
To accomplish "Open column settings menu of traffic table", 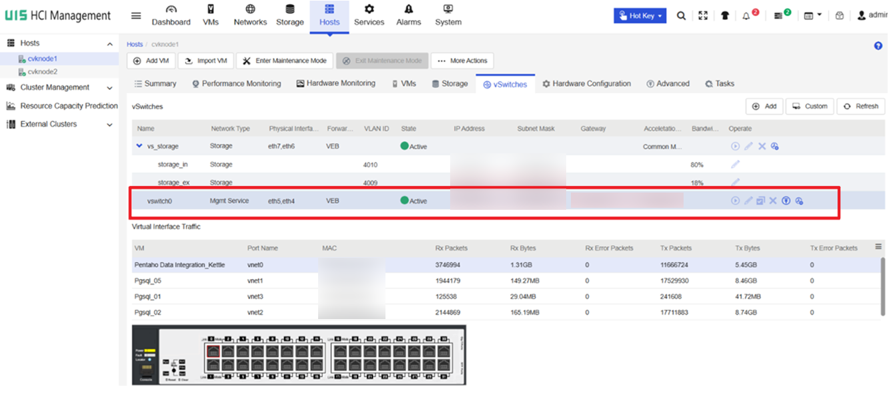I will pyautogui.click(x=878, y=247).
